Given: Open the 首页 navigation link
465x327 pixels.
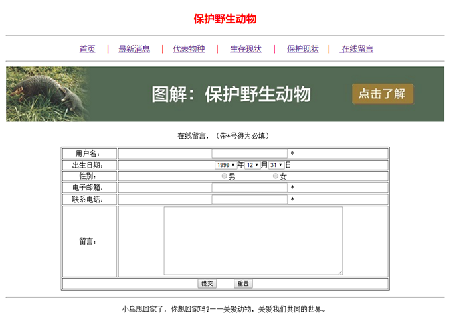Looking at the screenshot, I should click(x=87, y=49).
